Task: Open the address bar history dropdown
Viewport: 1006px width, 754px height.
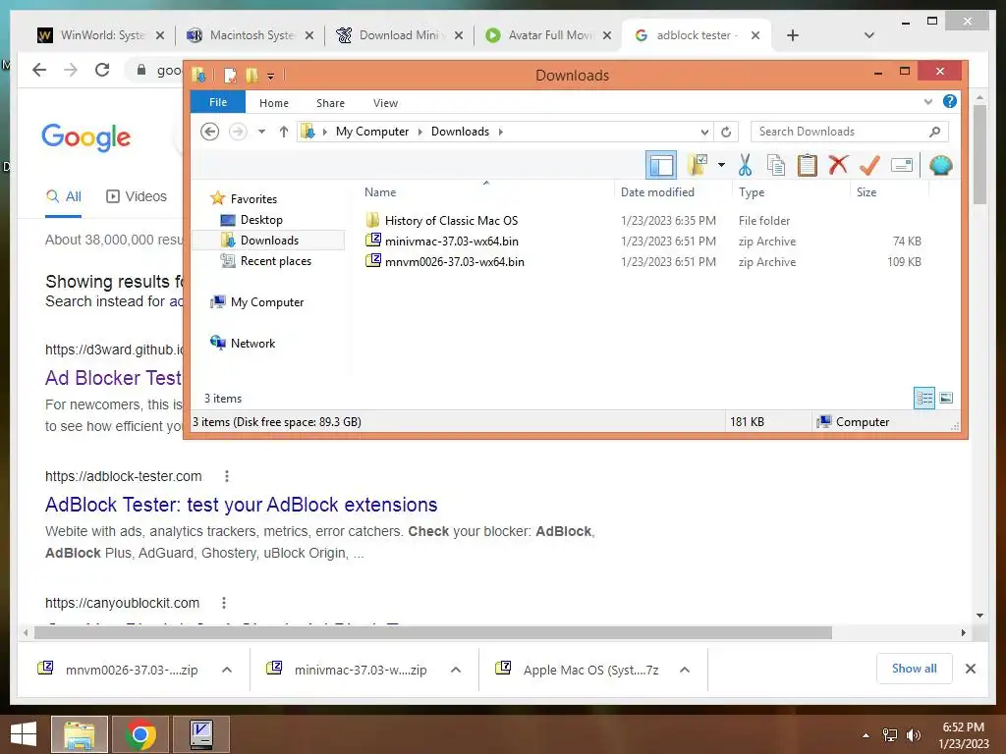Action: [x=704, y=133]
